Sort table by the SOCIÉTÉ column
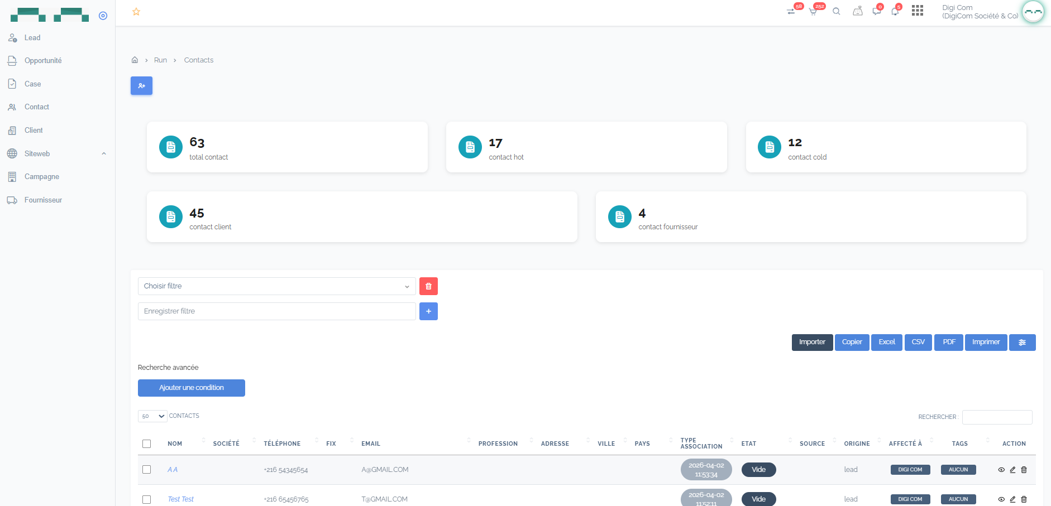Screen dimensions: 1051x506 [226, 444]
